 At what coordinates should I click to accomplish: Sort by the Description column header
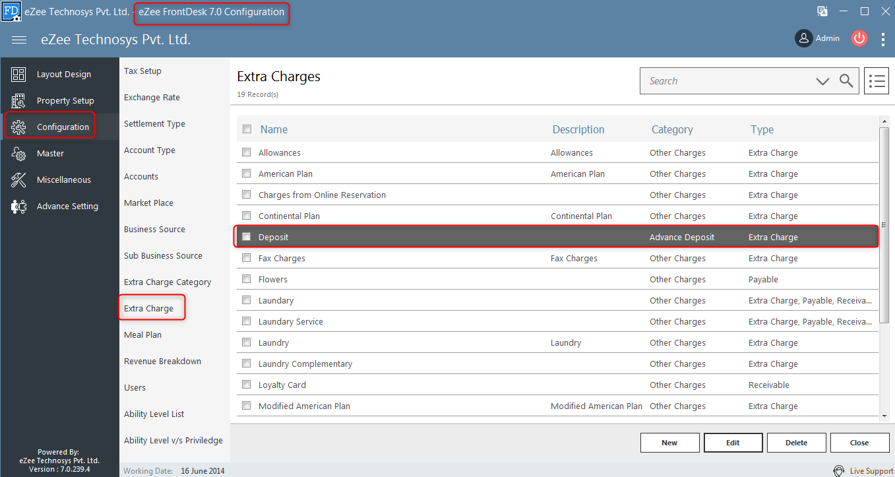[x=578, y=129]
